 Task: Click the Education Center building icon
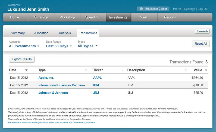[x=141, y=9]
